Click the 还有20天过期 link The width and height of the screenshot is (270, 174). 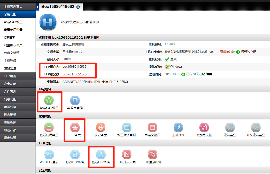tap(195, 74)
